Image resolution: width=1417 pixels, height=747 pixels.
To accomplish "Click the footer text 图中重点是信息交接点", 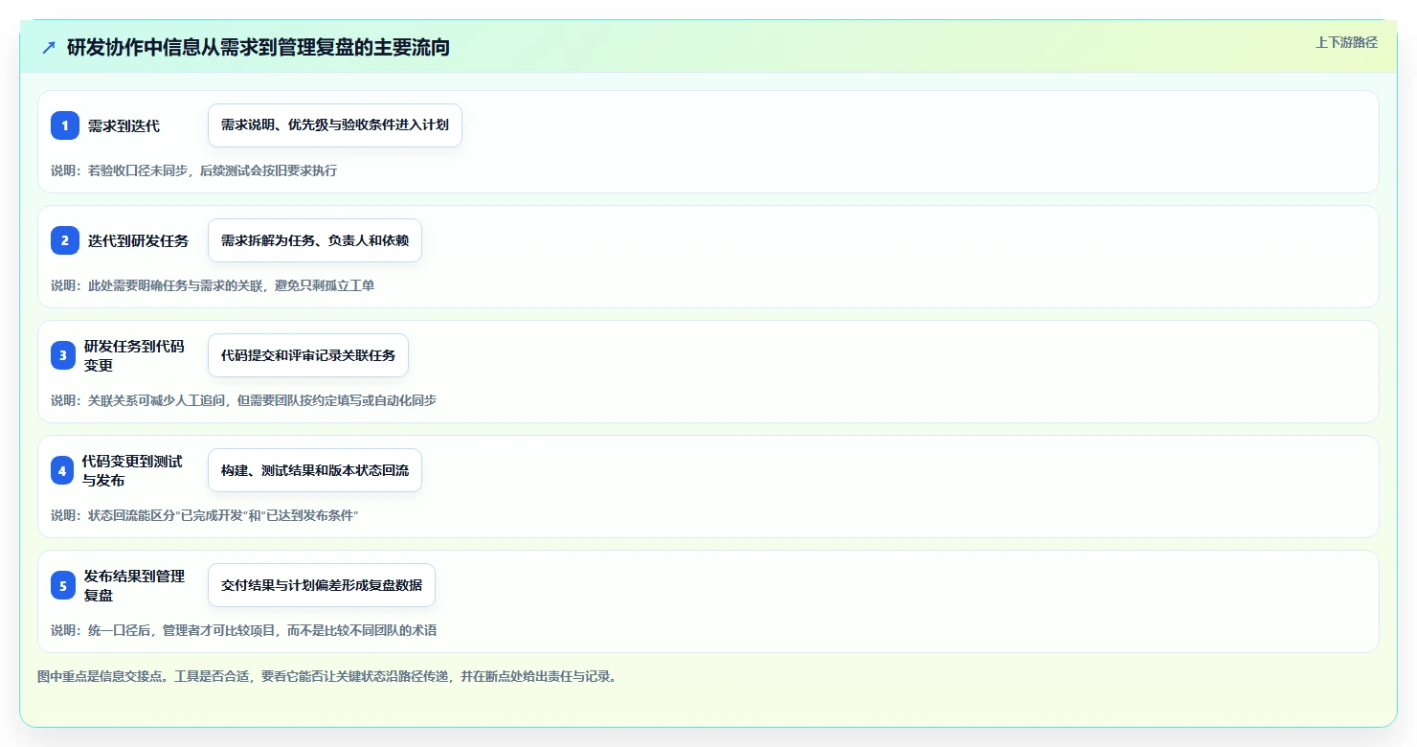I will pyautogui.click(x=328, y=676).
